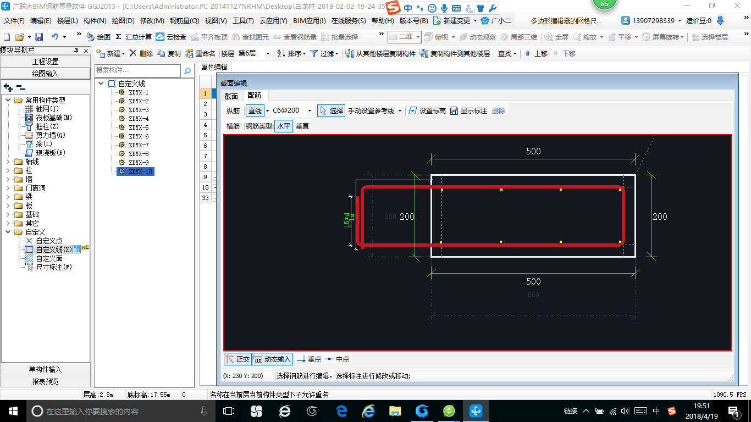The width and height of the screenshot is (751, 422).
Task: Click the undo arrow icon
Action: 55,37
